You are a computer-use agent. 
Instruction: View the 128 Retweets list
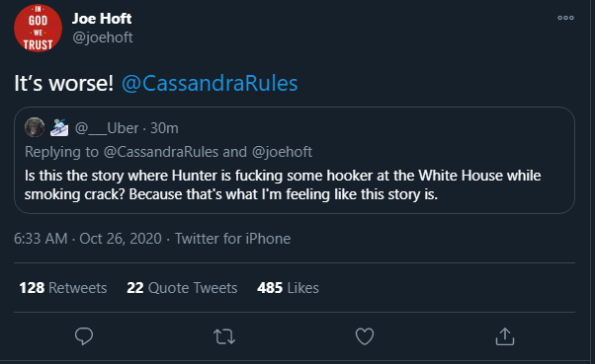(63, 288)
